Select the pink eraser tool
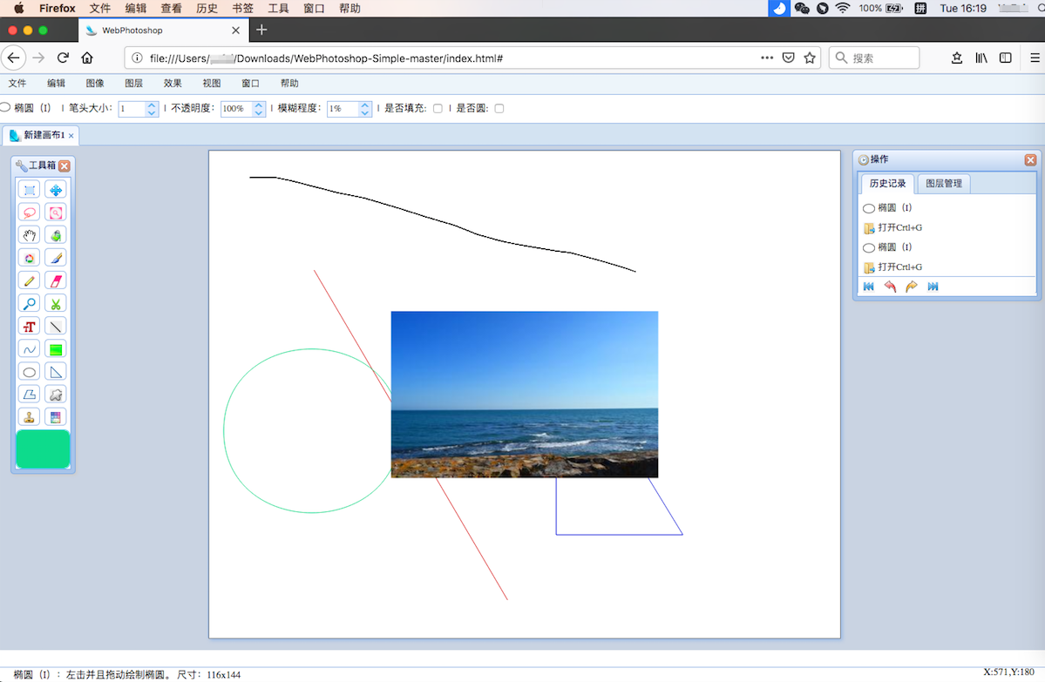The height and width of the screenshot is (682, 1045). (x=56, y=280)
